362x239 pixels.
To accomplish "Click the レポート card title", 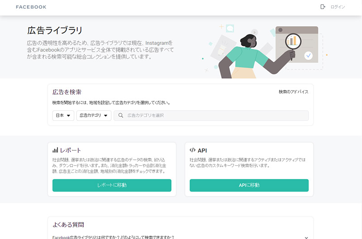I will pyautogui.click(x=71, y=150).
